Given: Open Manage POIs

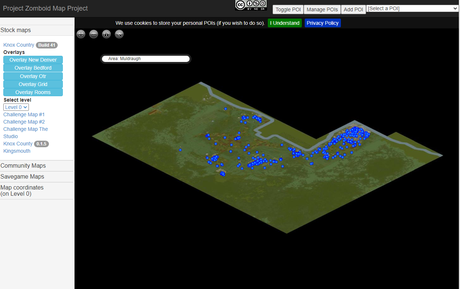Looking at the screenshot, I should [322, 9].
